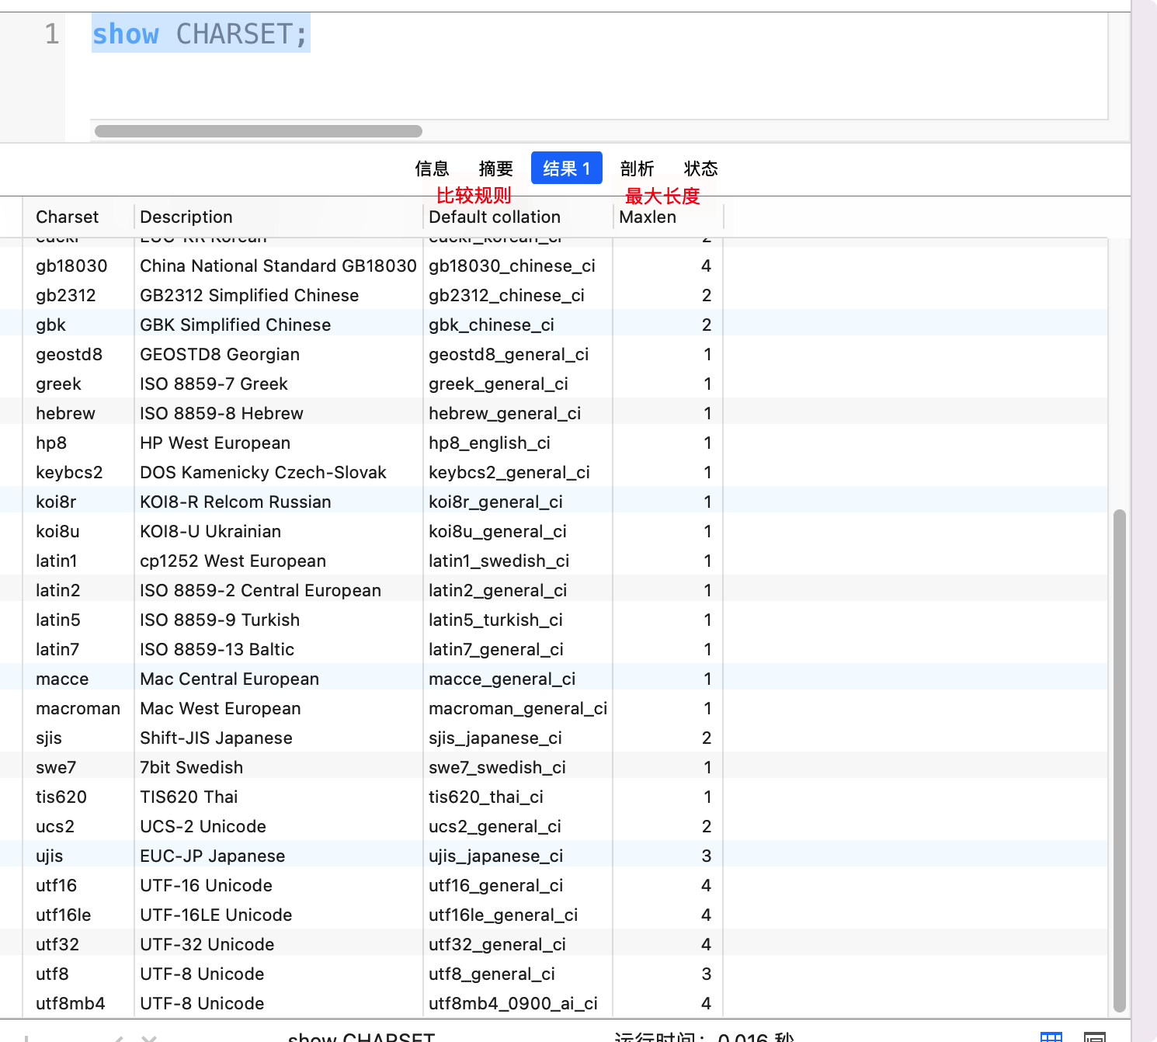
Task: Click the Description column header
Action: coord(186,217)
